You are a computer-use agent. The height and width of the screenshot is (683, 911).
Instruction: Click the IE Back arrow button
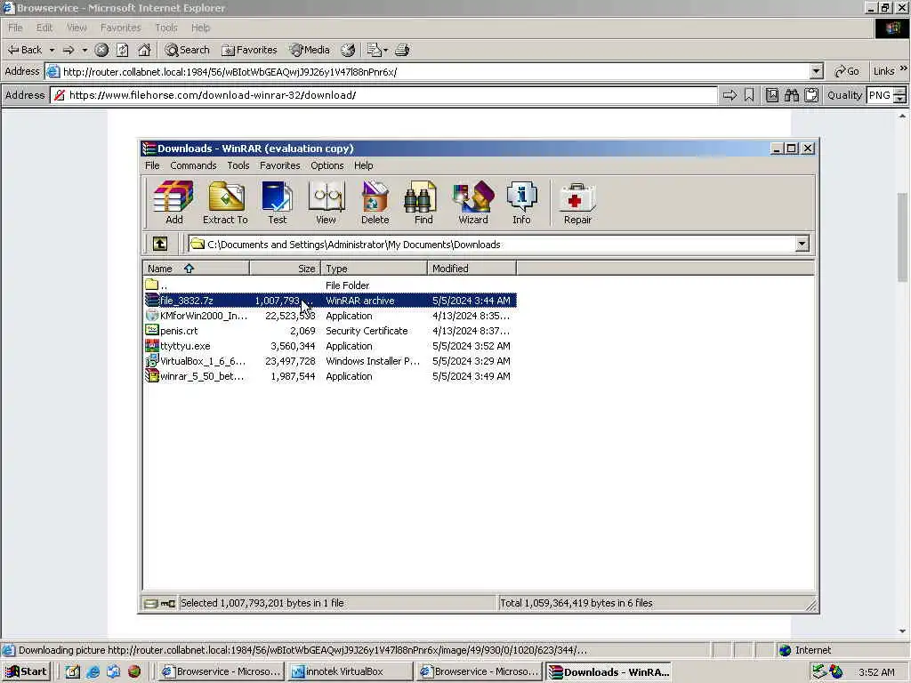(25, 50)
